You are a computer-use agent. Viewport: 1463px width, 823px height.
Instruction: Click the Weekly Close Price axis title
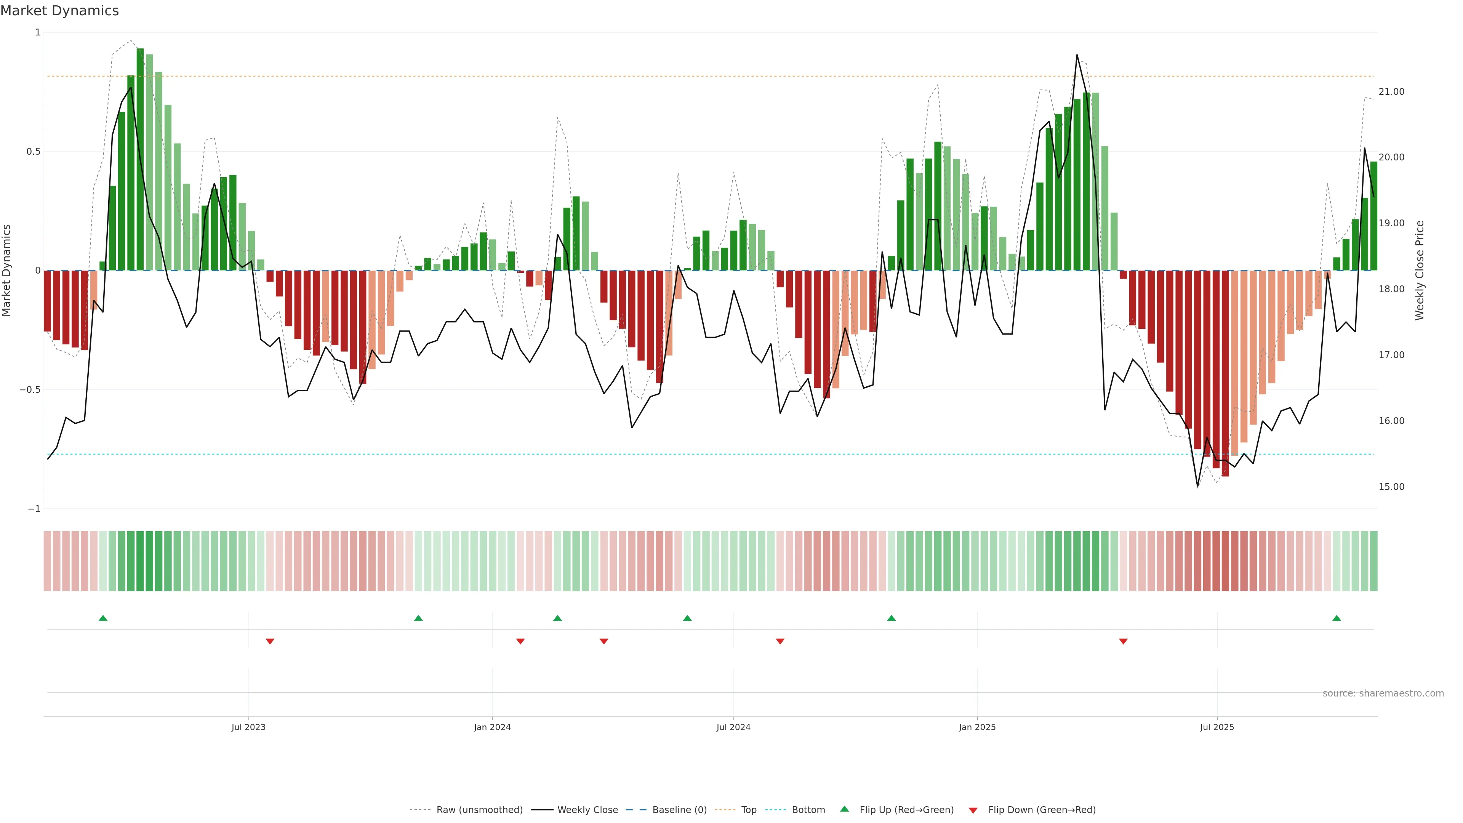tap(1420, 271)
